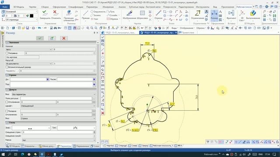Open Windows taskbar search
The height and width of the screenshot is (157, 280).
tap(10, 154)
